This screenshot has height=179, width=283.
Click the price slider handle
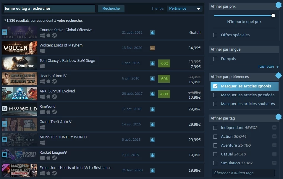click(273, 16)
